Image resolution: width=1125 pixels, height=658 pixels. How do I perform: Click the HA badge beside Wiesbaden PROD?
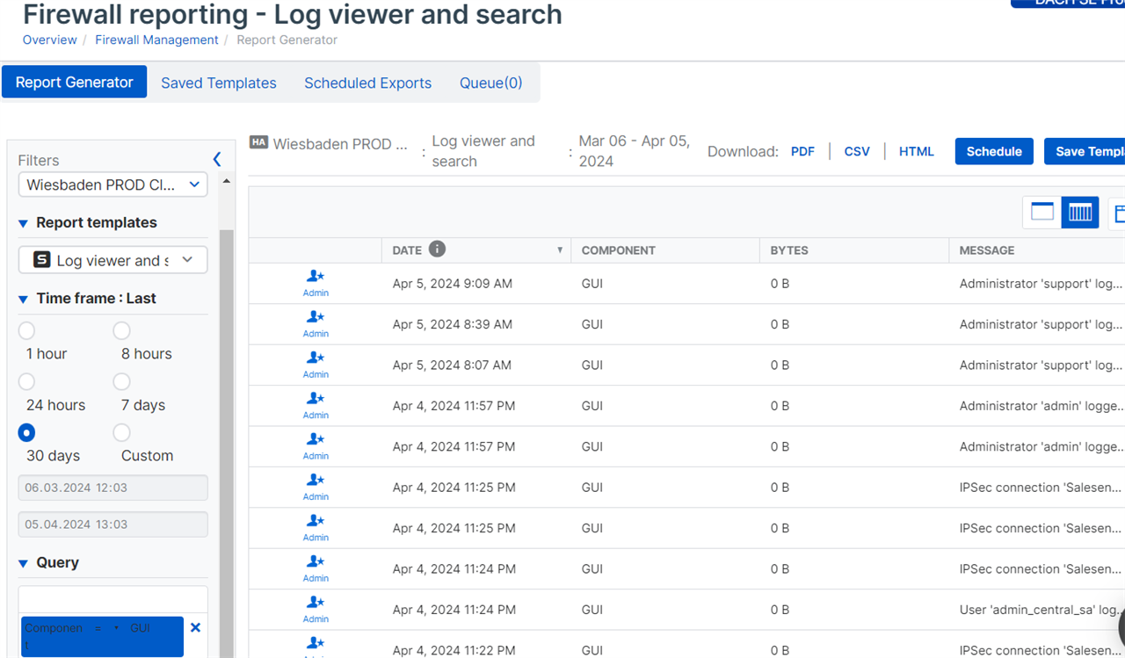click(x=258, y=142)
